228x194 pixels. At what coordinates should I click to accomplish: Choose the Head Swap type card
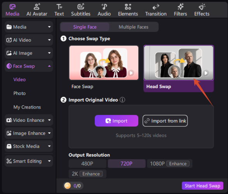pyautogui.click(x=179, y=69)
